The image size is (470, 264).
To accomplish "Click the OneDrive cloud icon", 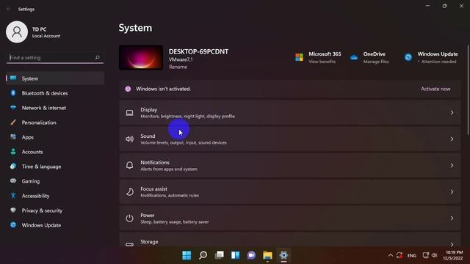I will pyautogui.click(x=354, y=57).
